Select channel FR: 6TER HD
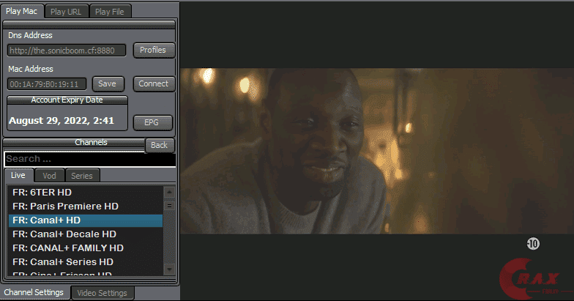This screenshot has height=301, width=574. pos(85,192)
